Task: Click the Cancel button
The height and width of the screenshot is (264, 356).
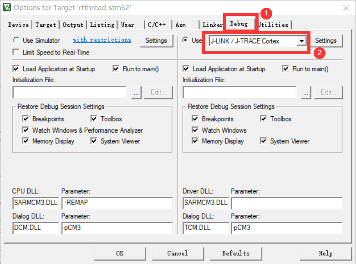Action: tap(178, 254)
